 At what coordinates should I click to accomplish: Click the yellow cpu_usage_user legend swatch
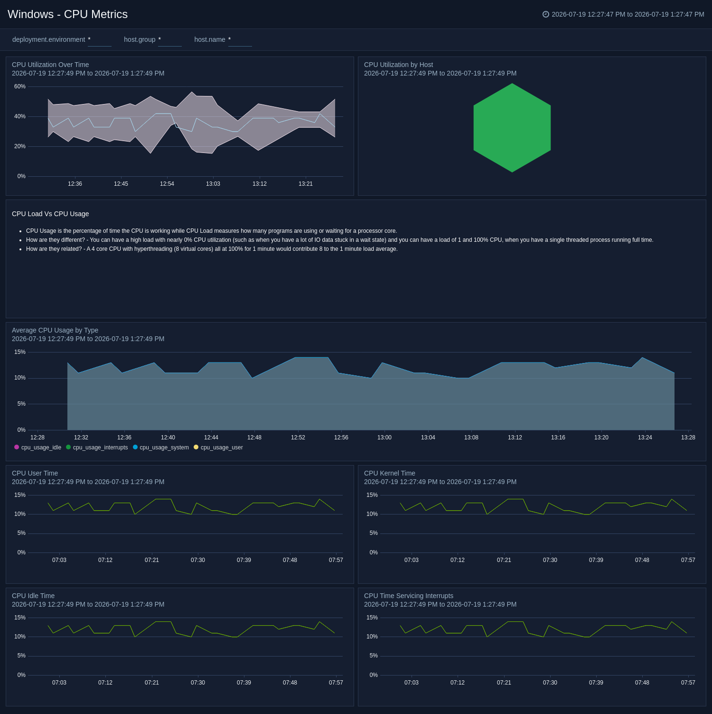[x=196, y=447]
